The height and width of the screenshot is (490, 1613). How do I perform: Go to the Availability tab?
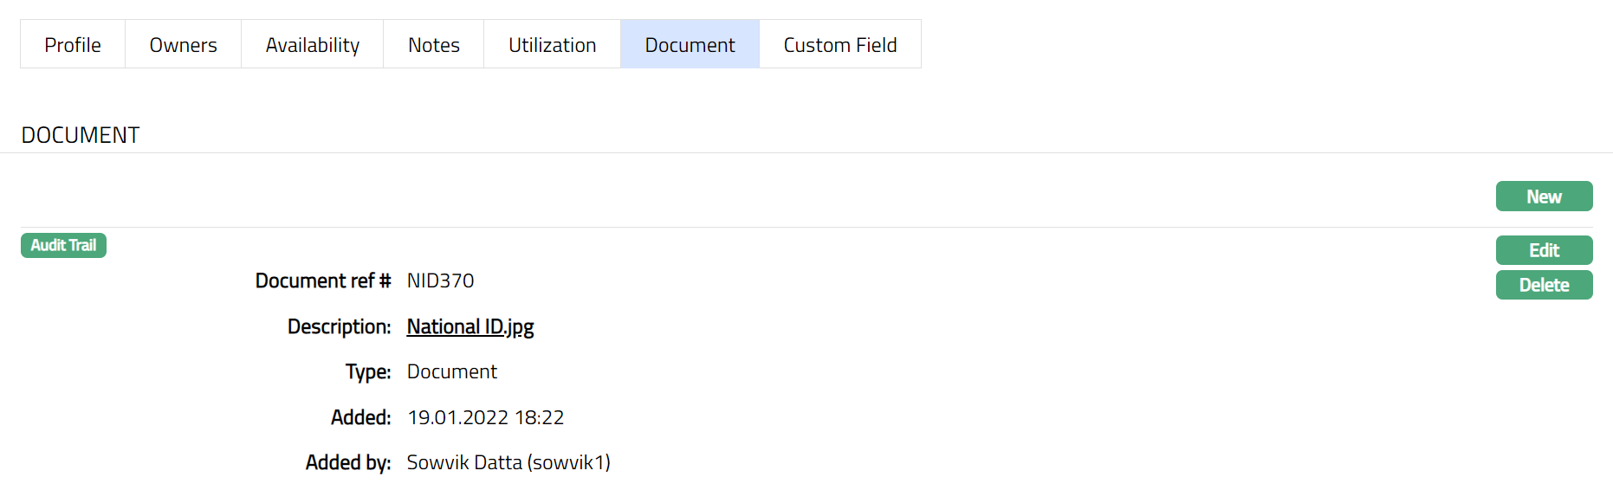coord(312,45)
